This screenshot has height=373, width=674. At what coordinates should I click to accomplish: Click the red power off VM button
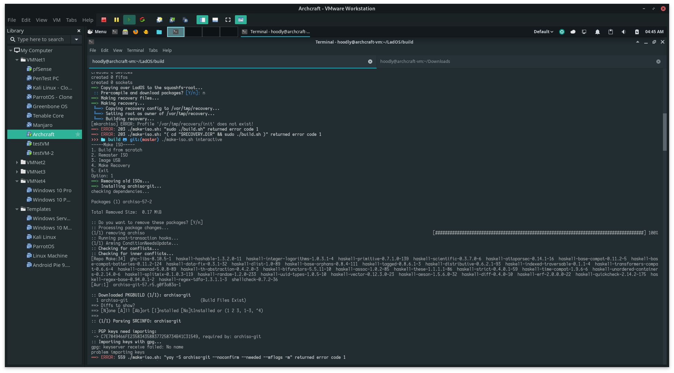[x=104, y=20]
